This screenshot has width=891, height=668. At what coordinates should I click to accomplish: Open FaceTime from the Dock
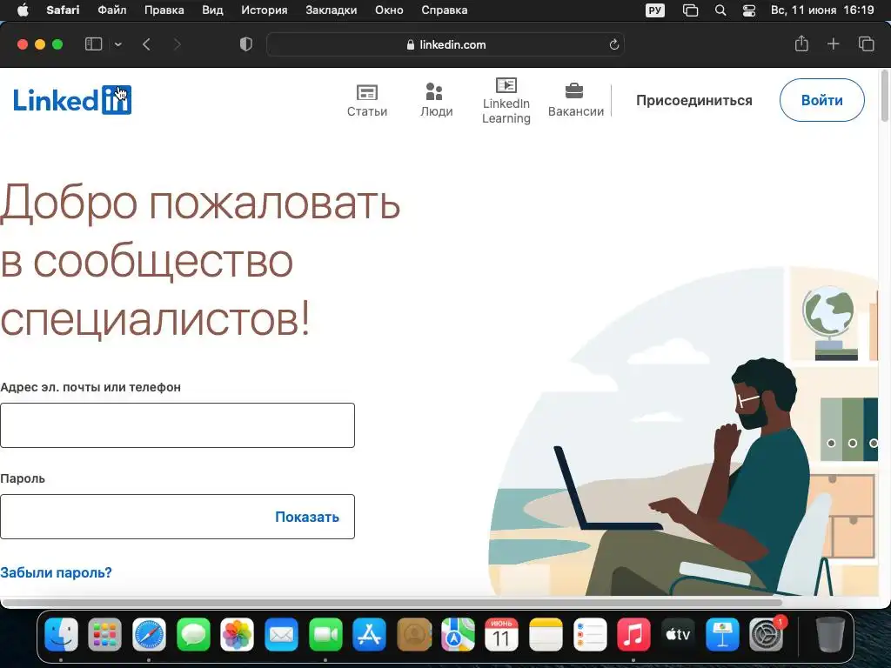[x=325, y=634]
